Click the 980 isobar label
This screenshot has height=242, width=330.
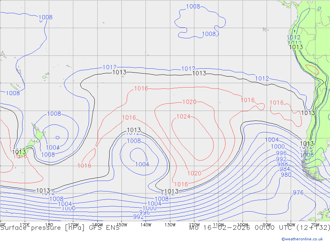click(286, 175)
